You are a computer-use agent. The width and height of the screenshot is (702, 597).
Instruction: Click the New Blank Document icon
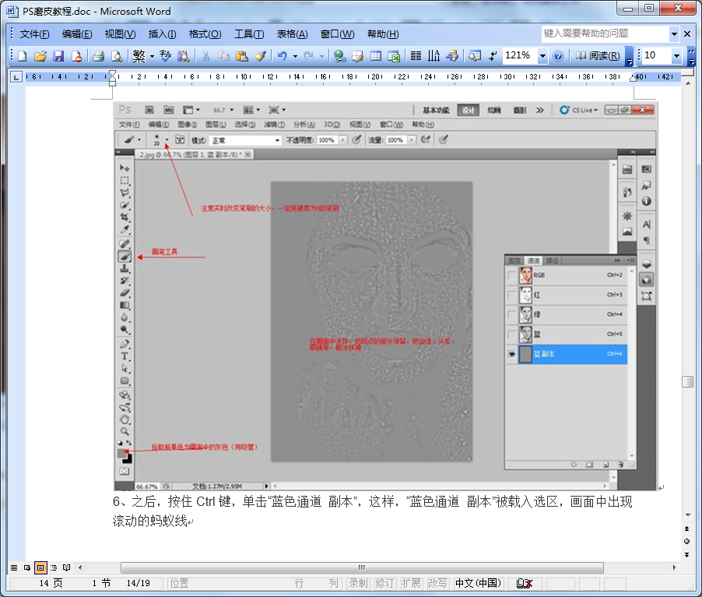pos(23,56)
